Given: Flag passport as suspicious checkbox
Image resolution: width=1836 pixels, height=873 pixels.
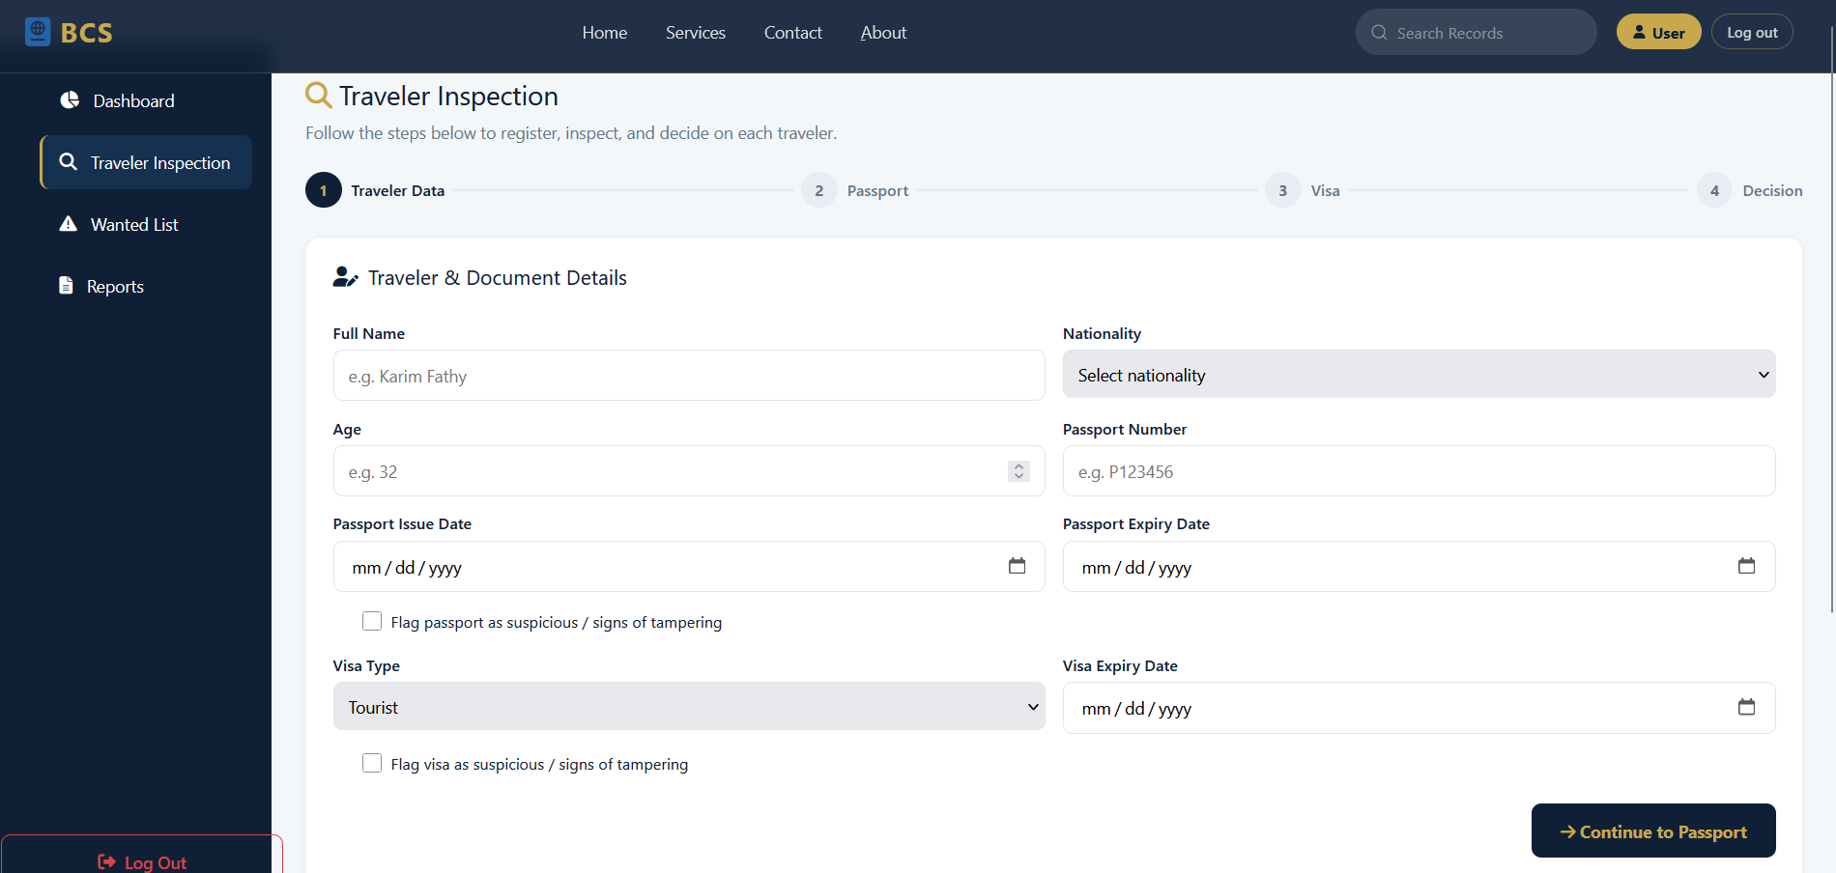Looking at the screenshot, I should [372, 621].
